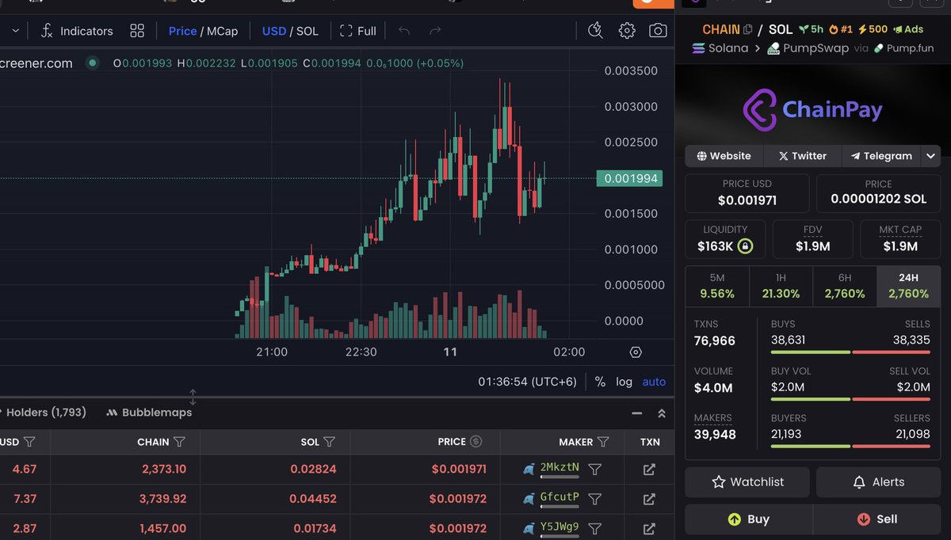The image size is (951, 540).
Task: Add token to Watchlist
Action: (747, 481)
